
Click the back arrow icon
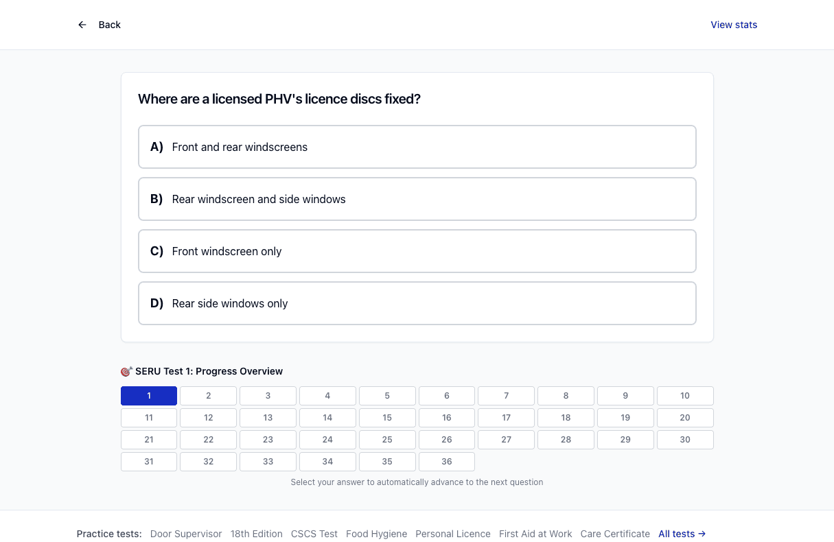tap(82, 25)
